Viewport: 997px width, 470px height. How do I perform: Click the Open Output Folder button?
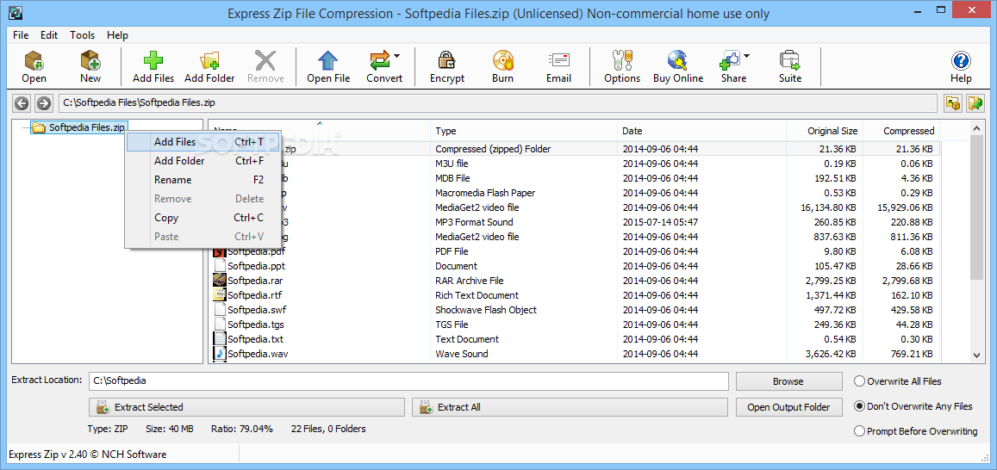(788, 407)
